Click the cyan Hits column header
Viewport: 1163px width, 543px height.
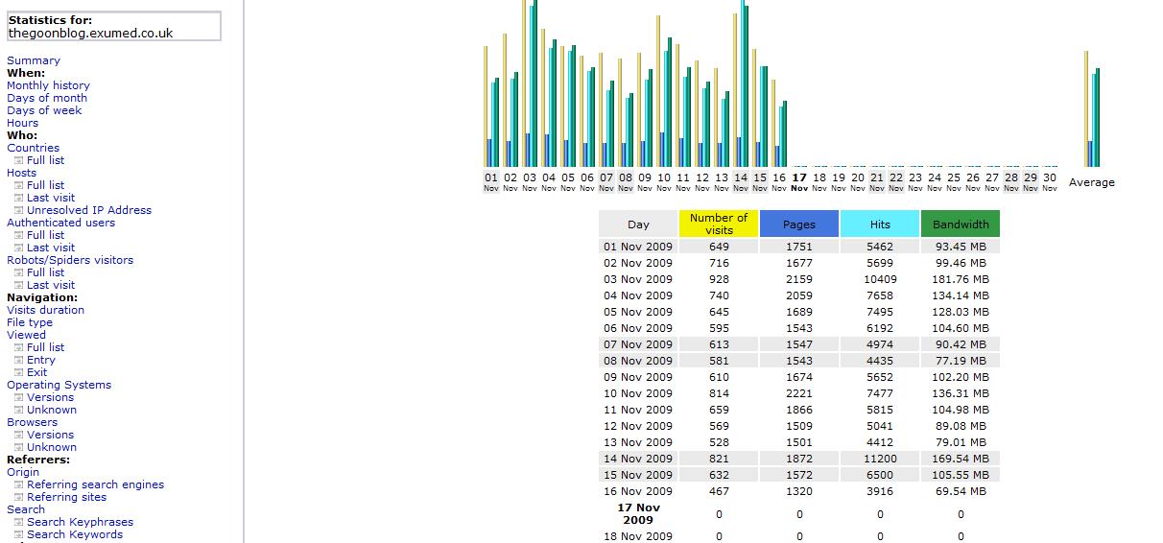[x=880, y=224]
